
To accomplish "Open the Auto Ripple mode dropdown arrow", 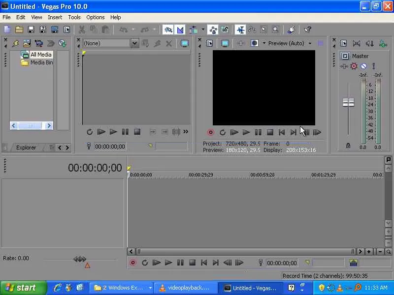I will pos(203,29).
